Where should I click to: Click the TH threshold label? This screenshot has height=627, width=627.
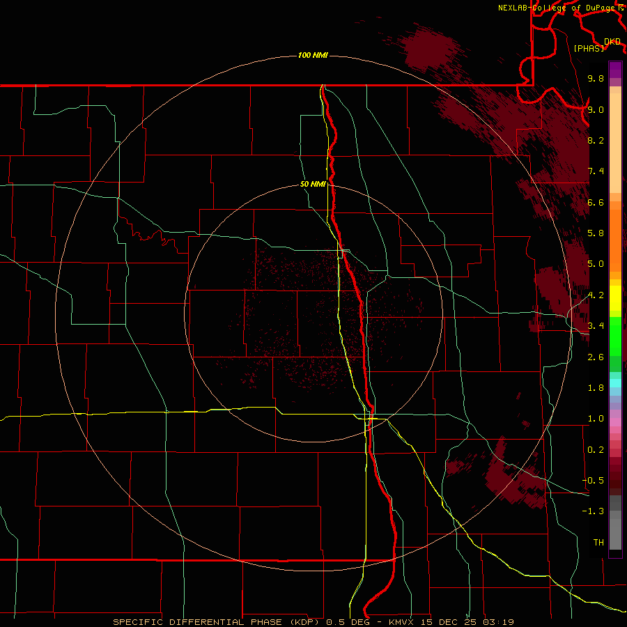point(598,543)
